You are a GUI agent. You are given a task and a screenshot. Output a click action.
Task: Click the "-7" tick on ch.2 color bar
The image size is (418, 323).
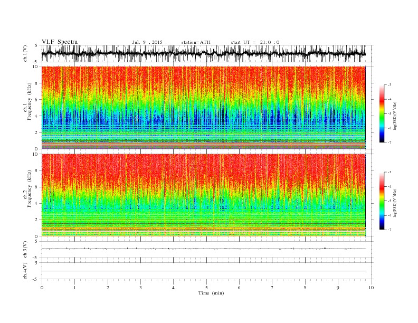coord(389,230)
